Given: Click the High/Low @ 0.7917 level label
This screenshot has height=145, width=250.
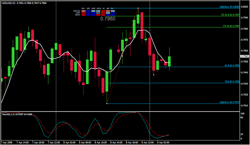Looking at the screenshot, I should [230, 102].
